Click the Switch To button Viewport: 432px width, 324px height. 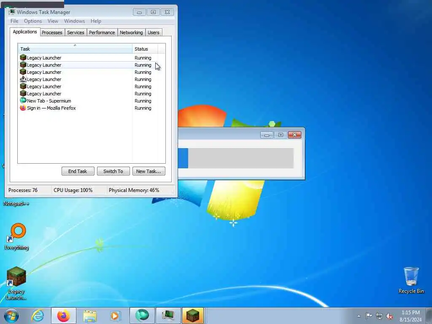pyautogui.click(x=113, y=171)
